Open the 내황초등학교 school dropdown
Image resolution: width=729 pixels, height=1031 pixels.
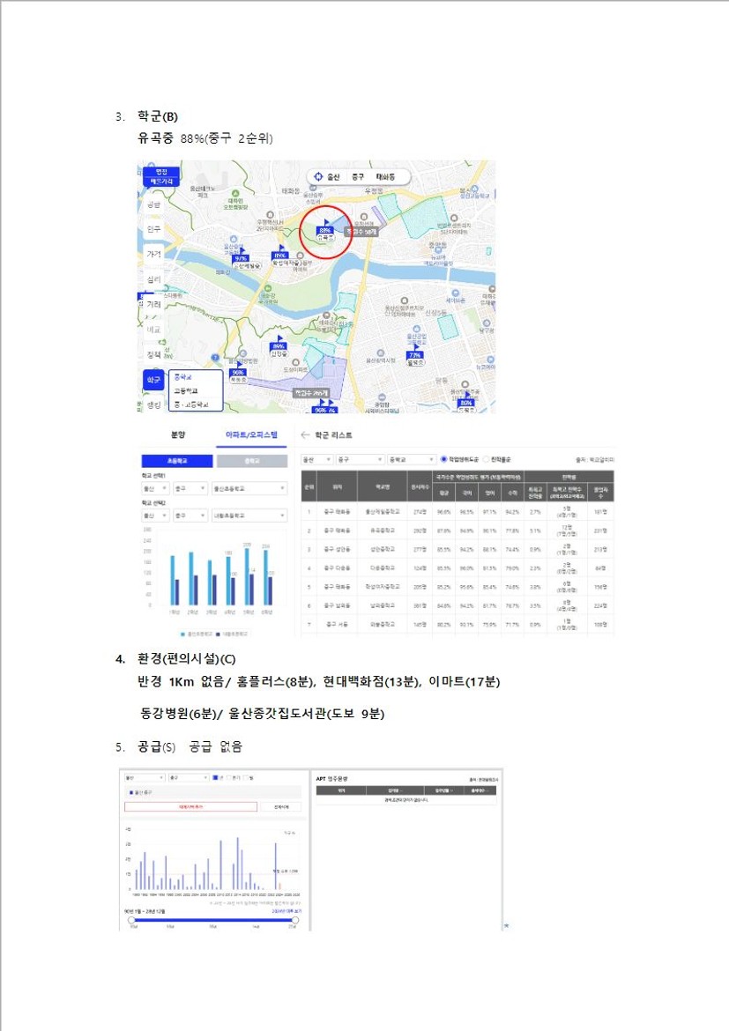pos(249,515)
